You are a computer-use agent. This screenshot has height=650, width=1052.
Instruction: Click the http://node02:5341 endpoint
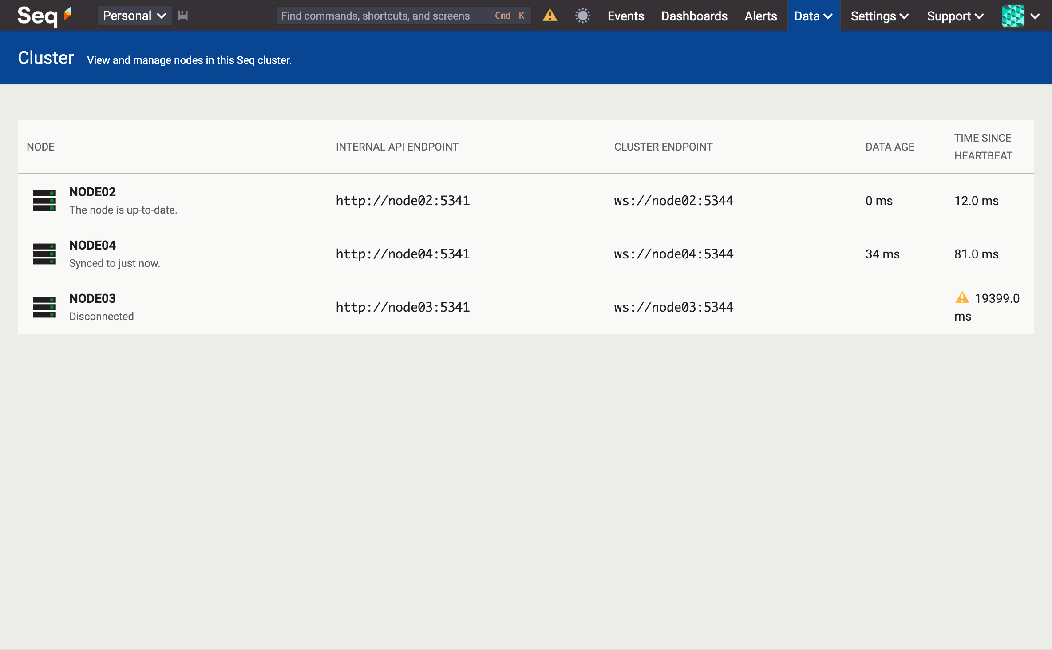pyautogui.click(x=403, y=201)
